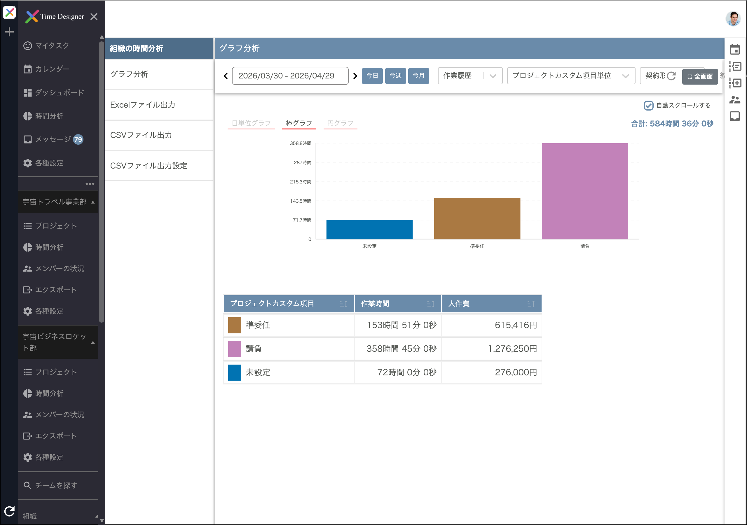Click the three-dots more options icon

click(90, 184)
